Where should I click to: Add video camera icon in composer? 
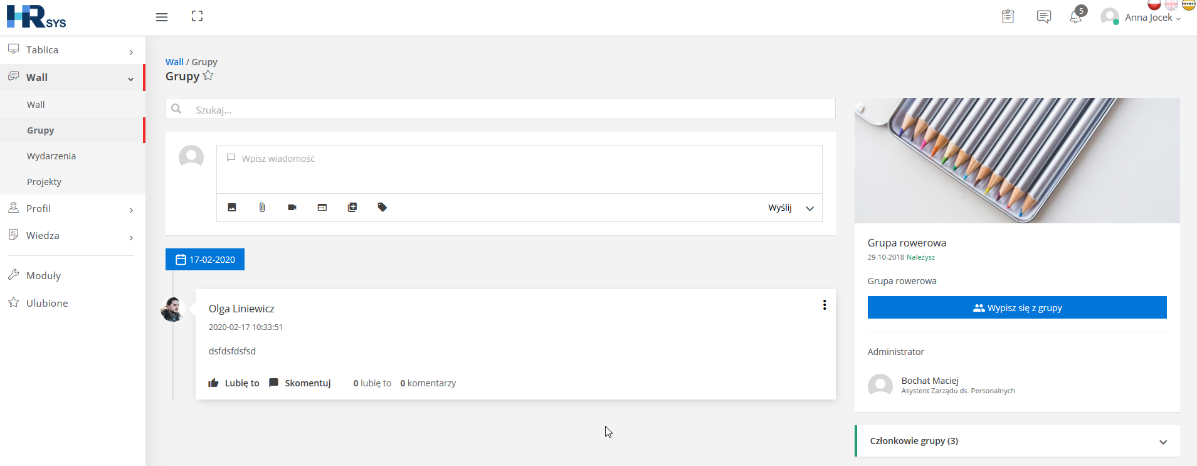pos(292,208)
